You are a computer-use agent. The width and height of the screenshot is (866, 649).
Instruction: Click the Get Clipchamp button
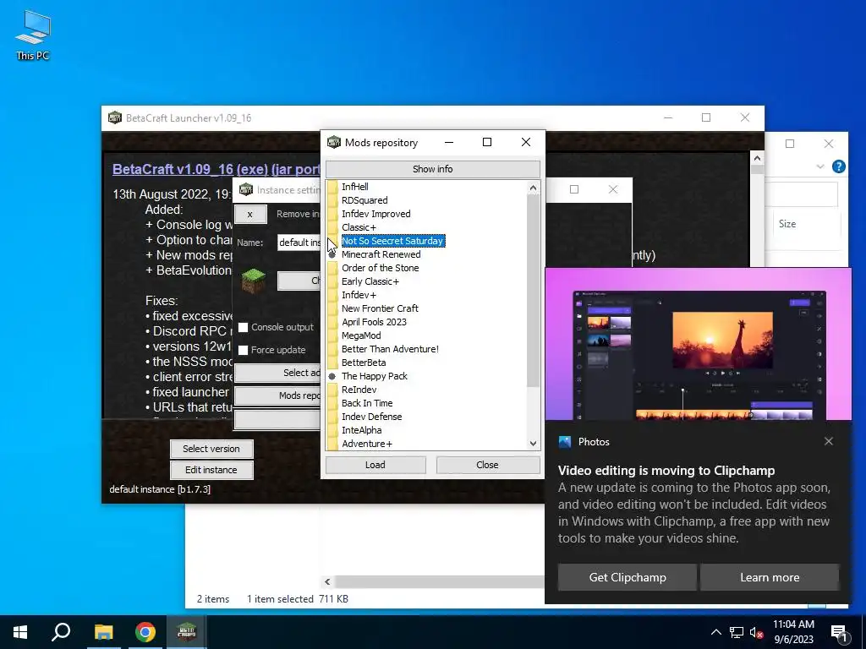[x=628, y=577]
